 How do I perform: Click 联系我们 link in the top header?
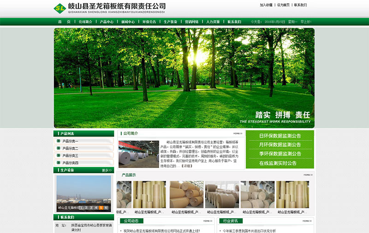pyautogui.click(x=301, y=5)
